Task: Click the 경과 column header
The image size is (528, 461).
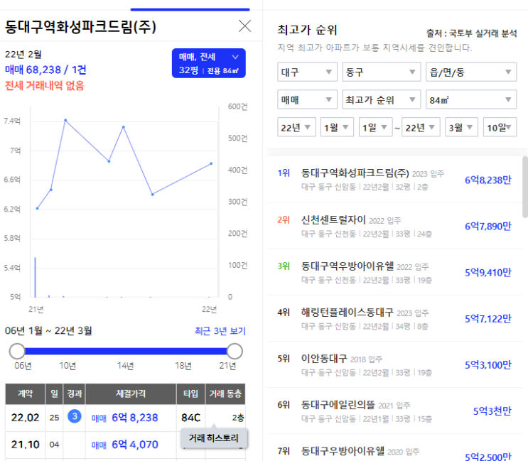Action: [75, 394]
